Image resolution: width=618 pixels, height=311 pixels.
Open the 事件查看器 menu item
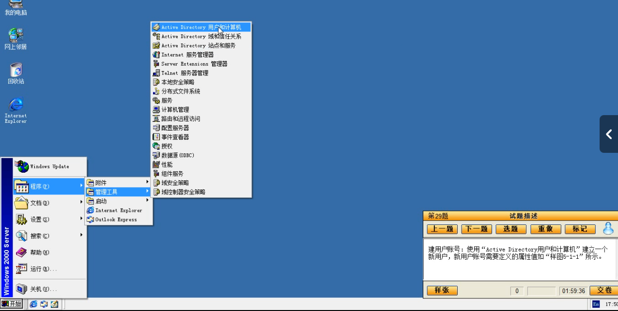click(175, 137)
